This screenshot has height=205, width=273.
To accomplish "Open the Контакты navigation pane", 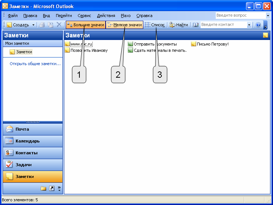I will (x=33, y=153).
